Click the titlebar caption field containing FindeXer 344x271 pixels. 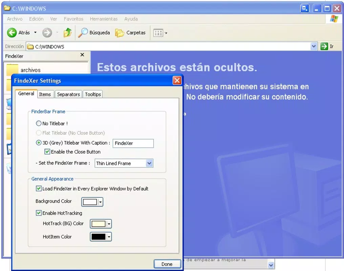pyautogui.click(x=133, y=143)
